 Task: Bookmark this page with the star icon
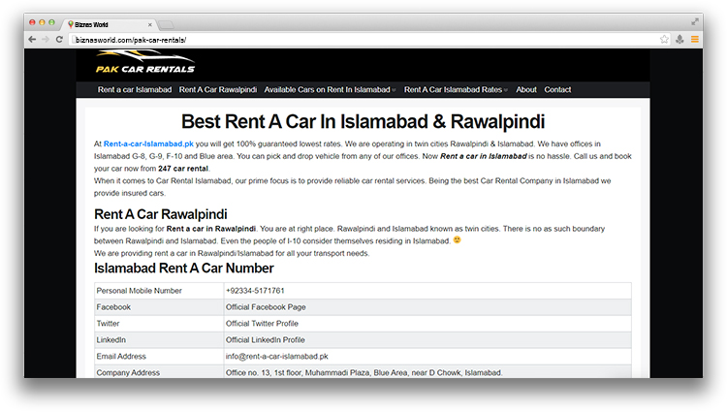(x=664, y=40)
